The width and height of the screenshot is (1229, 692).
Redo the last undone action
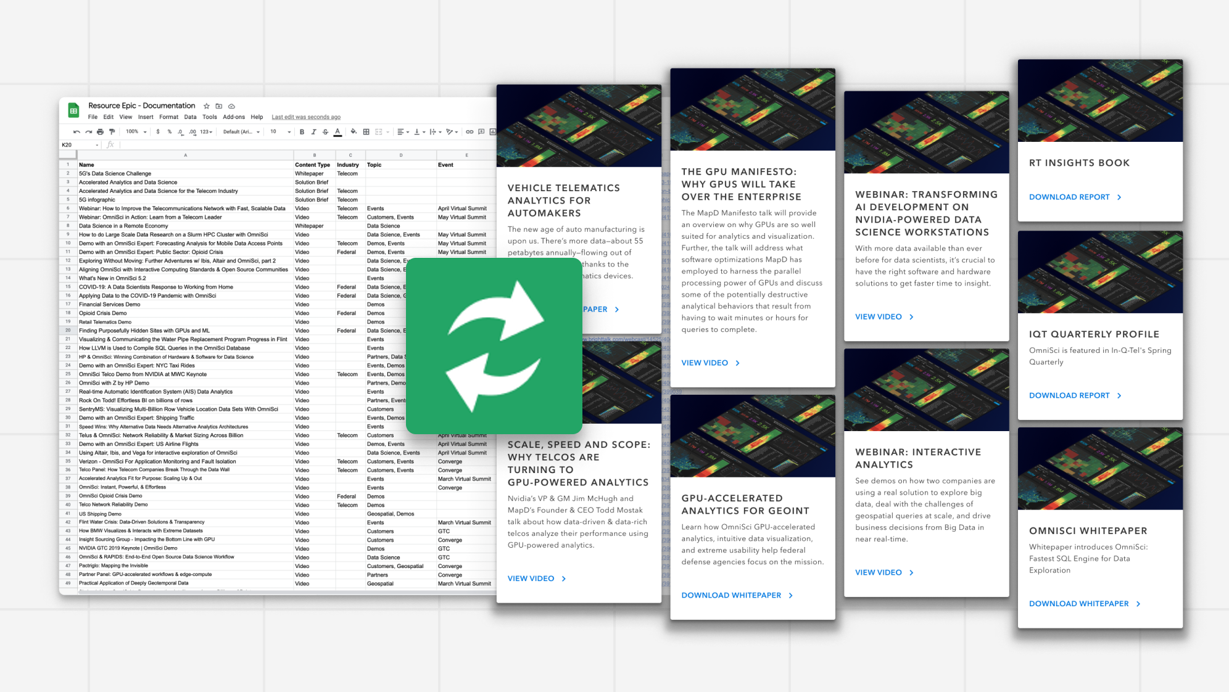pyautogui.click(x=88, y=131)
